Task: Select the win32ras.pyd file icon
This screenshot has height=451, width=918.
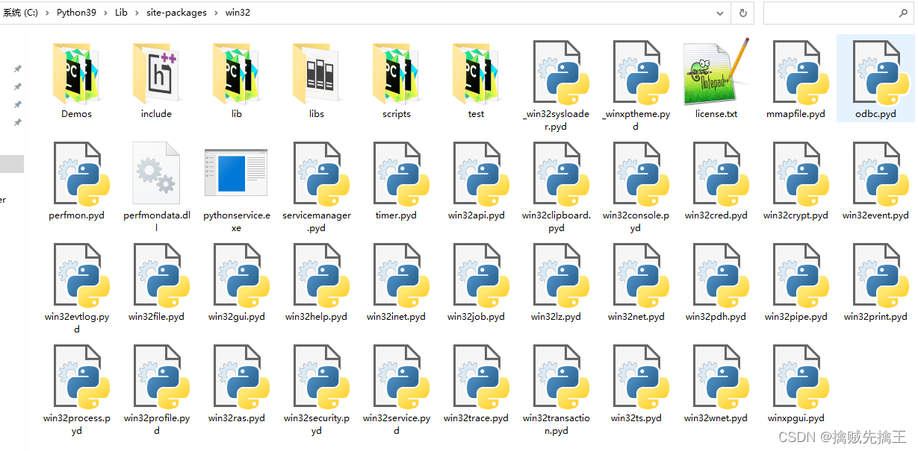Action: click(x=242, y=377)
